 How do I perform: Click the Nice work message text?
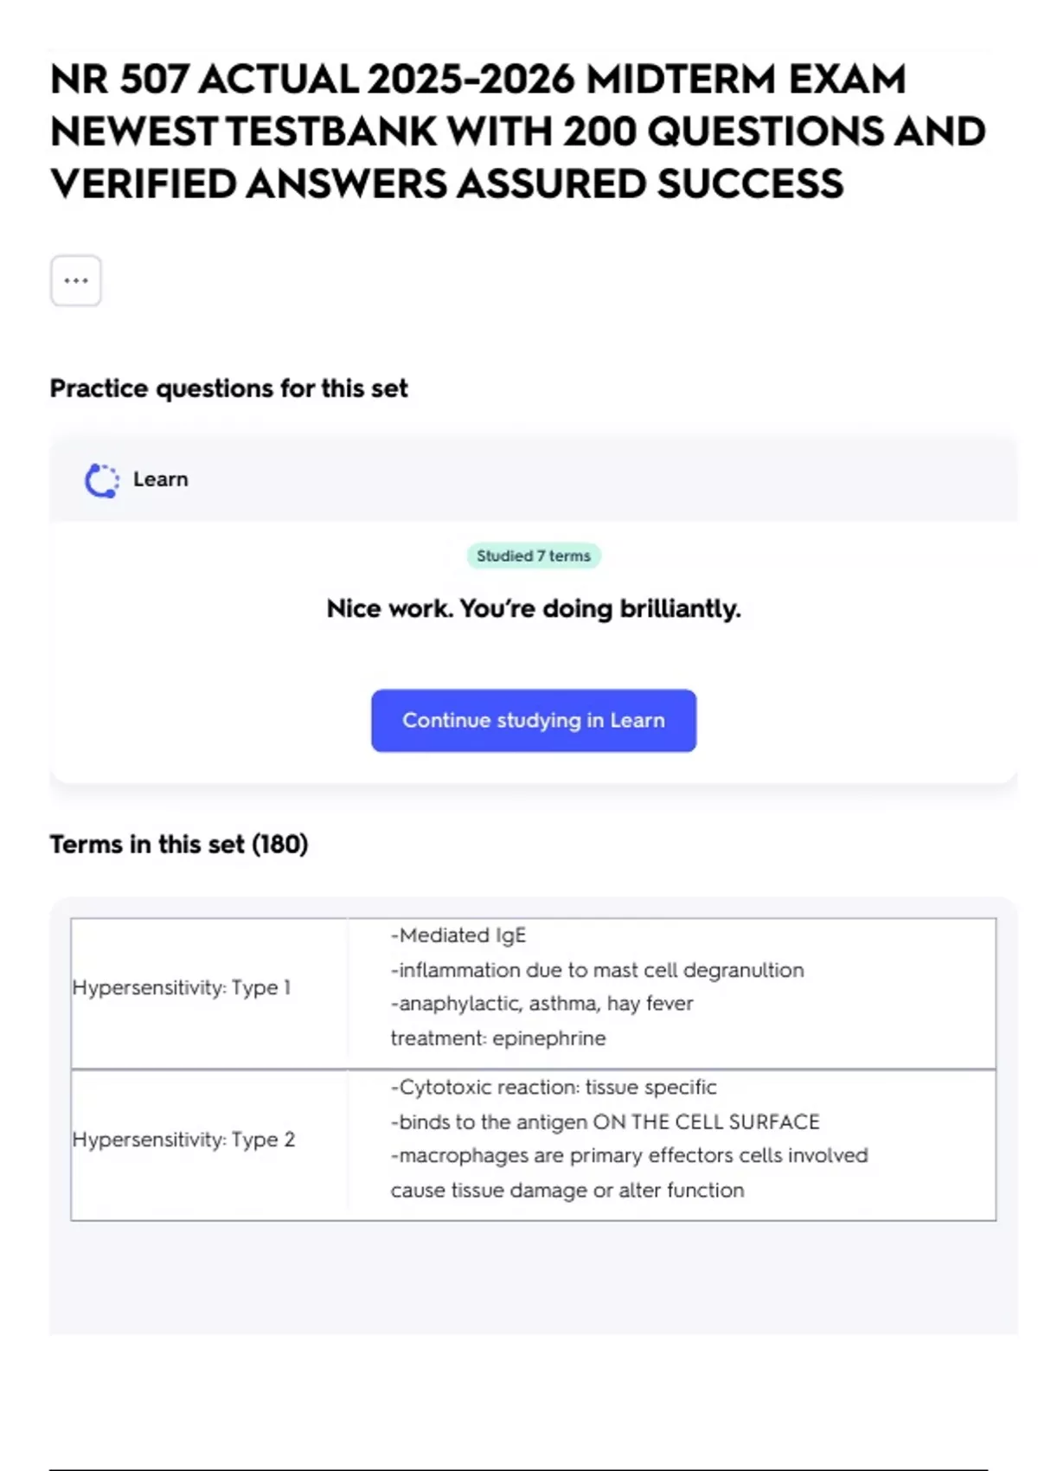534,608
